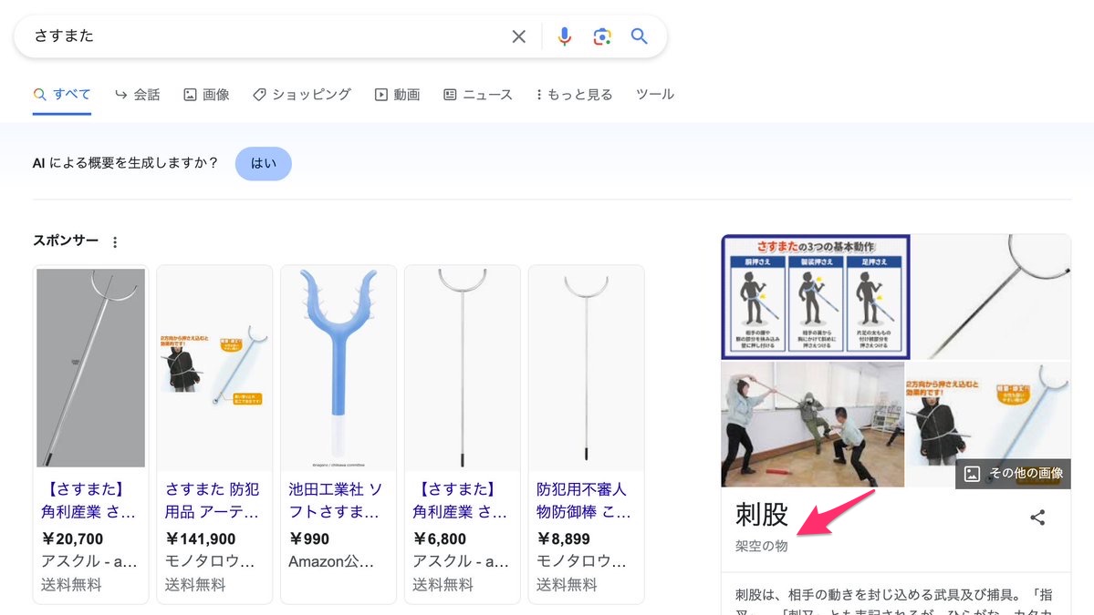Image resolution: width=1094 pixels, height=615 pixels.
Task: Open the ¥141,900 さすまた 防犯用品 listing
Action: [214, 500]
